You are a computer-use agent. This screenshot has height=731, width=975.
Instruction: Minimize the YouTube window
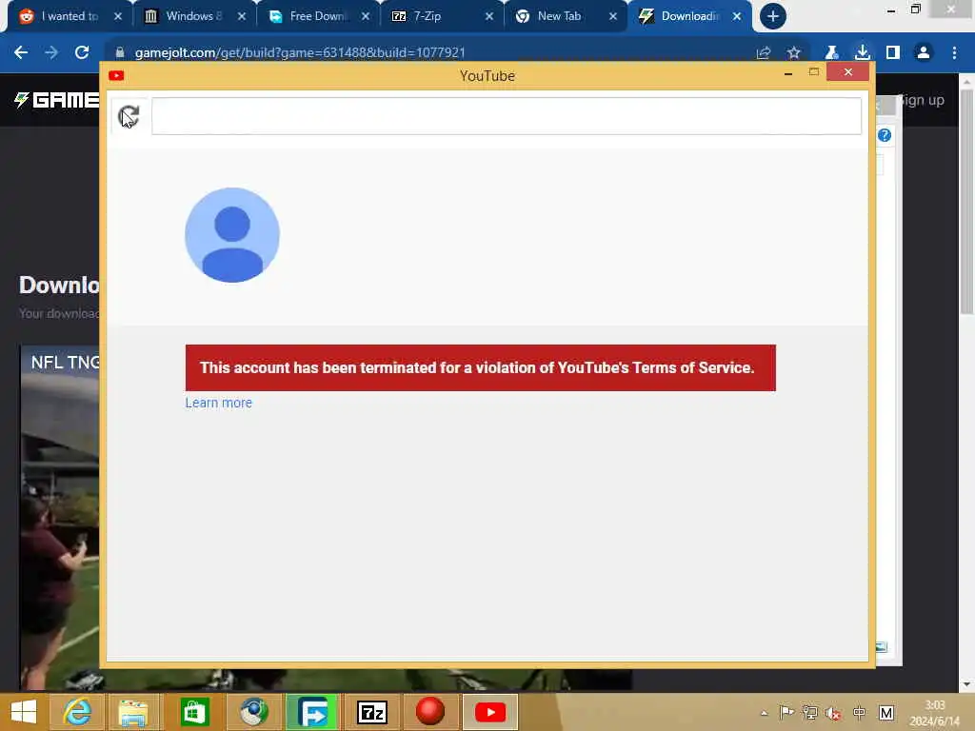tap(787, 73)
